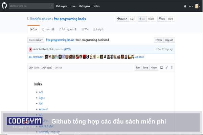Open Explore in the header
Screen dimensions: 203x135
(96, 6)
